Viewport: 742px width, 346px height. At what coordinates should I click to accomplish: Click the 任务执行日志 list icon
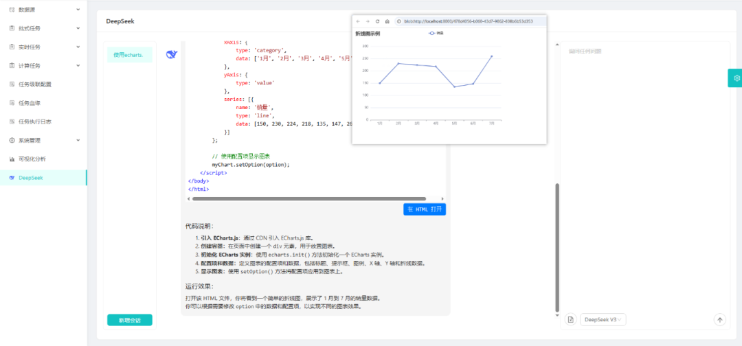(x=12, y=122)
